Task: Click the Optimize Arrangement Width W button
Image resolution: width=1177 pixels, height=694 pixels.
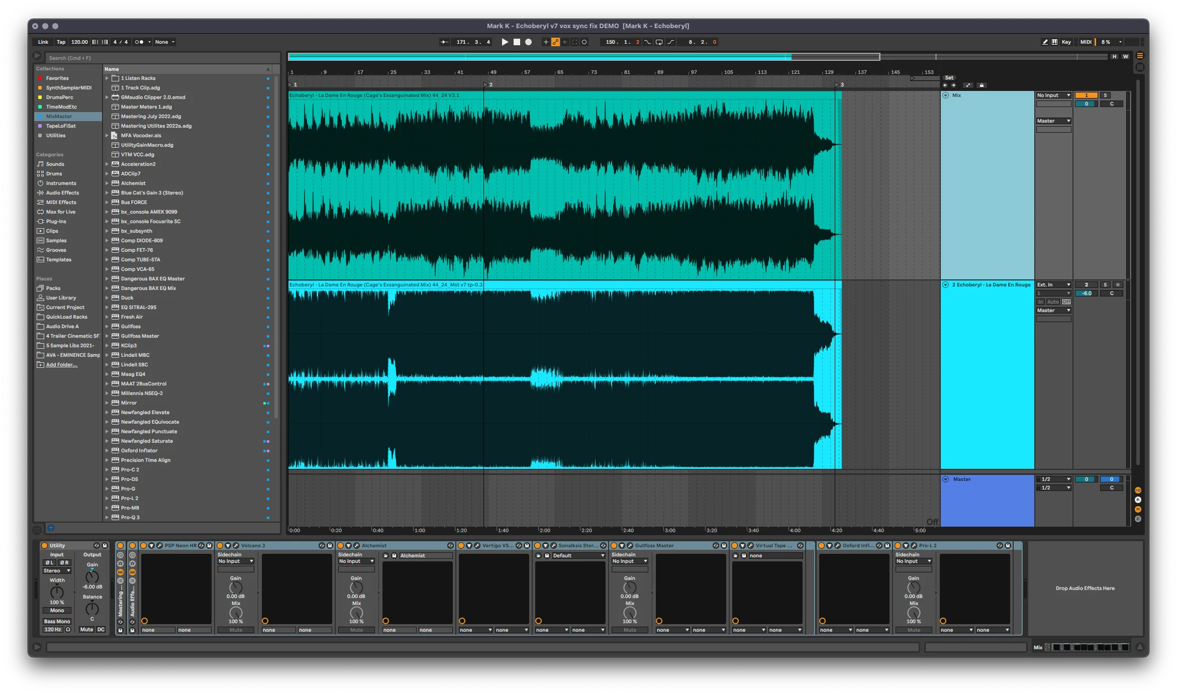Action: (x=1126, y=57)
